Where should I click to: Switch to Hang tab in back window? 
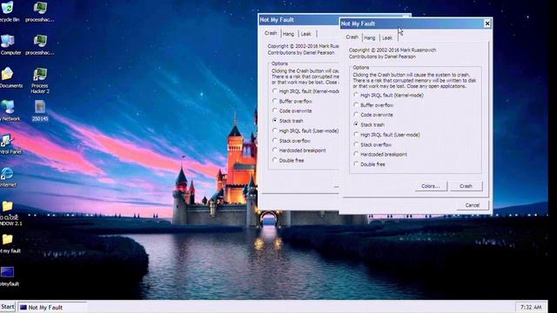click(x=288, y=34)
